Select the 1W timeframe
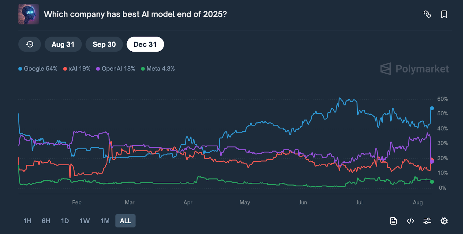The image size is (463, 234). point(84,221)
